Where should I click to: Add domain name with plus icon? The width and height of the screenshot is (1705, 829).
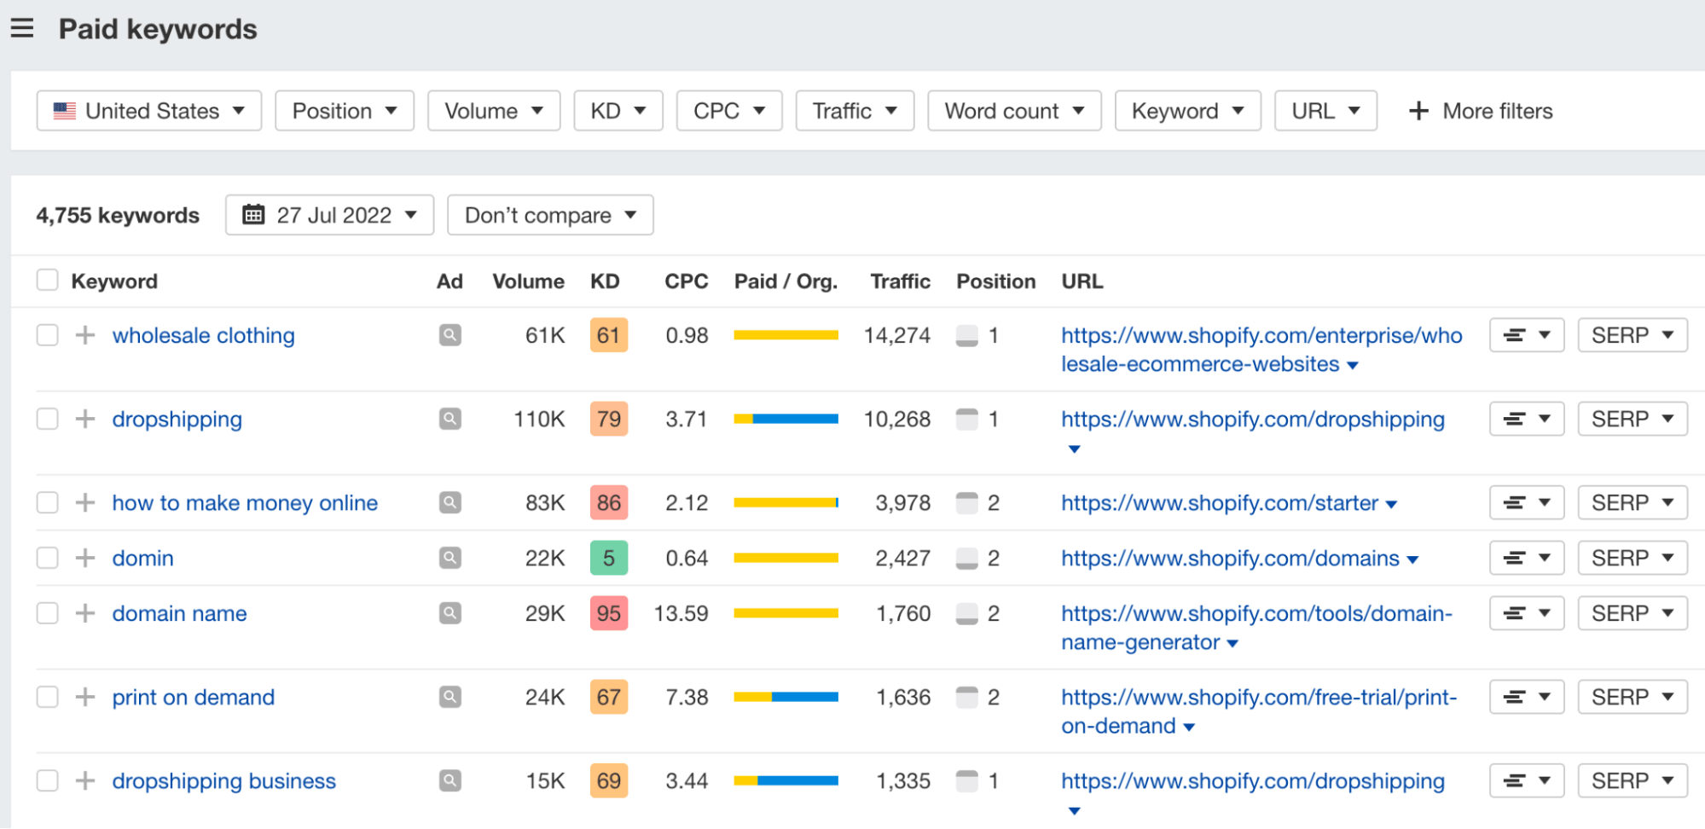85,613
